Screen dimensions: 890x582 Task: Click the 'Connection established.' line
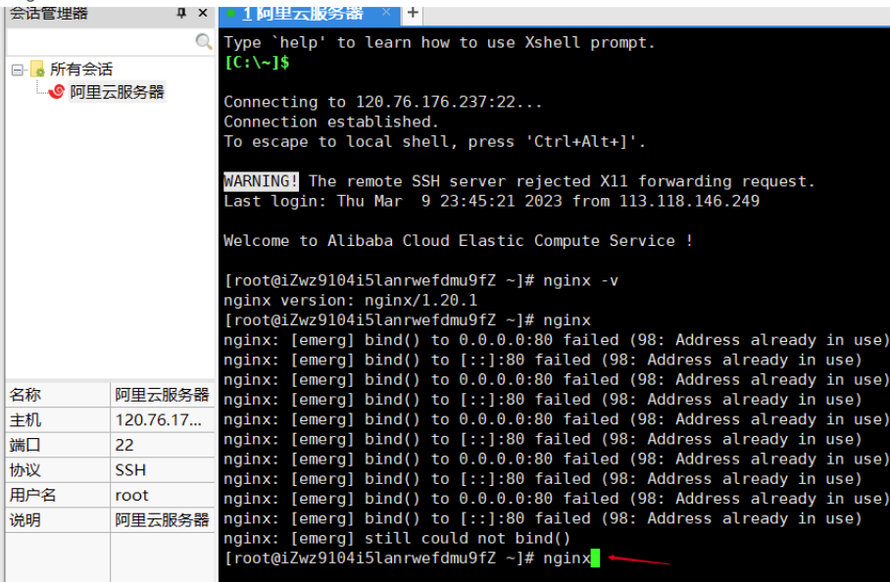[x=331, y=121]
